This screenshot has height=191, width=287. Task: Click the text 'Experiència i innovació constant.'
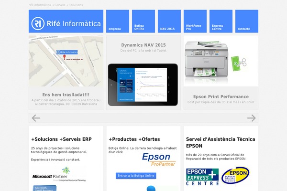pos(55,159)
